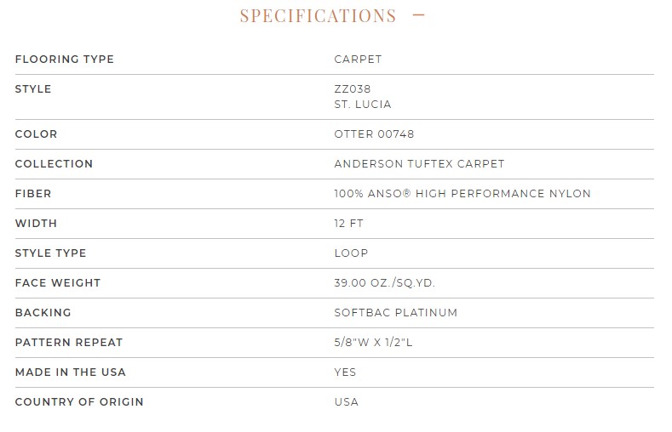Click the ST. LUCIA style name

[363, 105]
